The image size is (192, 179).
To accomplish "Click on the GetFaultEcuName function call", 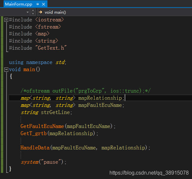I will (42, 126).
